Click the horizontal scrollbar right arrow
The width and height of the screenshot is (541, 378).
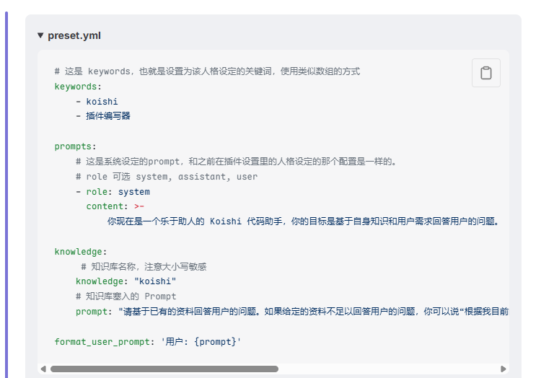(x=503, y=369)
